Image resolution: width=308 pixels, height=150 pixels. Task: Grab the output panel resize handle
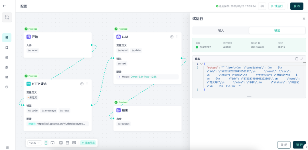249,96
